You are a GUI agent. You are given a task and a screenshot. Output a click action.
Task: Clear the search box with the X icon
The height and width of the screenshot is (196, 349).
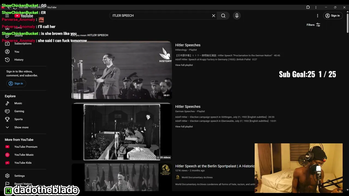[213, 16]
